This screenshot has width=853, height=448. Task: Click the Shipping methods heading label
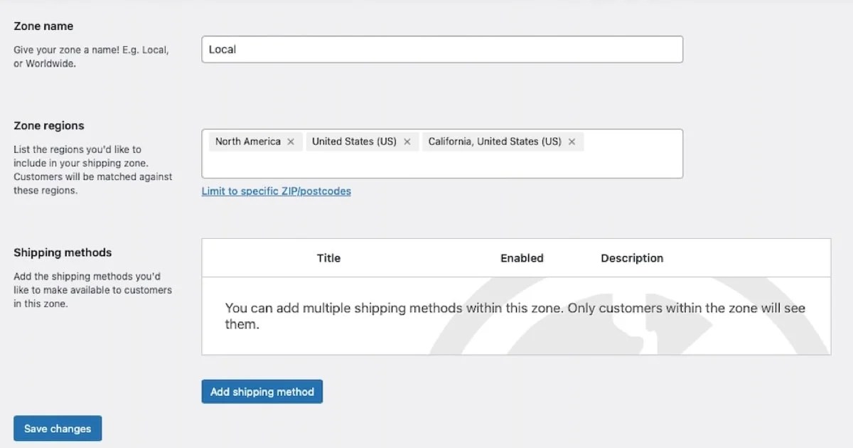tap(63, 252)
